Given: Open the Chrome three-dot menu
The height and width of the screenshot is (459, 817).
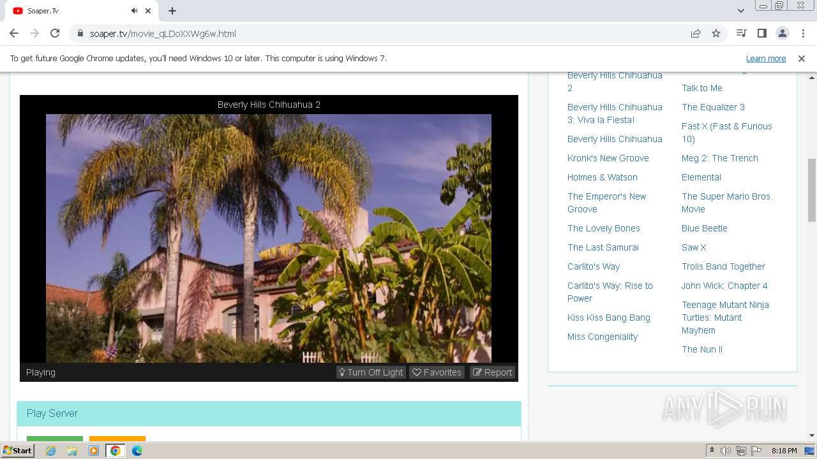Looking at the screenshot, I should (802, 33).
